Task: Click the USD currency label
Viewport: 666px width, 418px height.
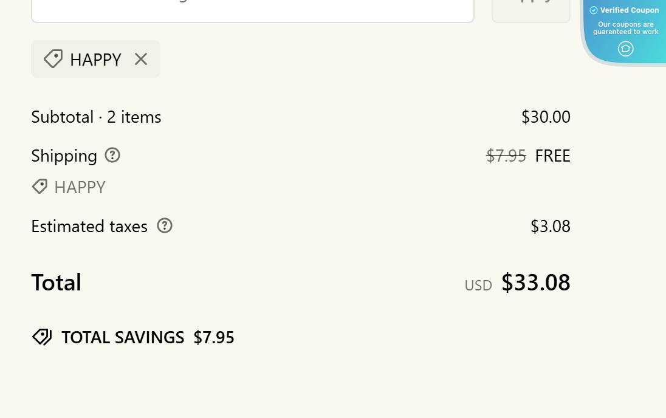Action: [x=478, y=285]
